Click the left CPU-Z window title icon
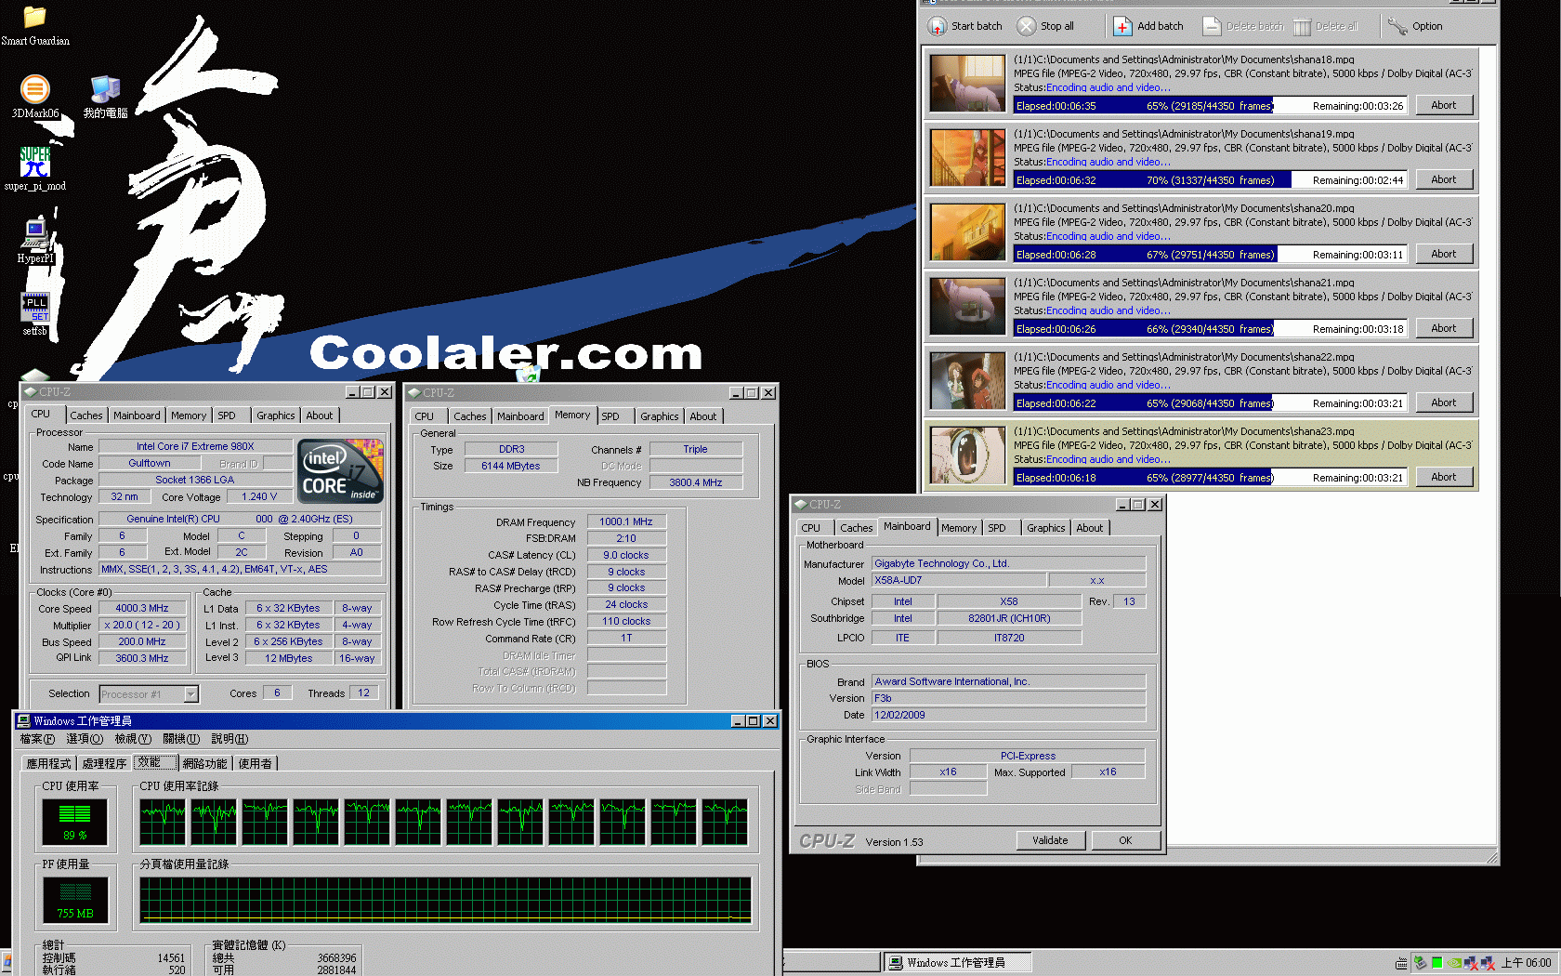 (x=31, y=391)
